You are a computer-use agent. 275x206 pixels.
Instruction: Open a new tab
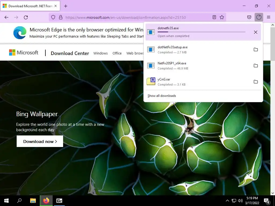pos(66,6)
